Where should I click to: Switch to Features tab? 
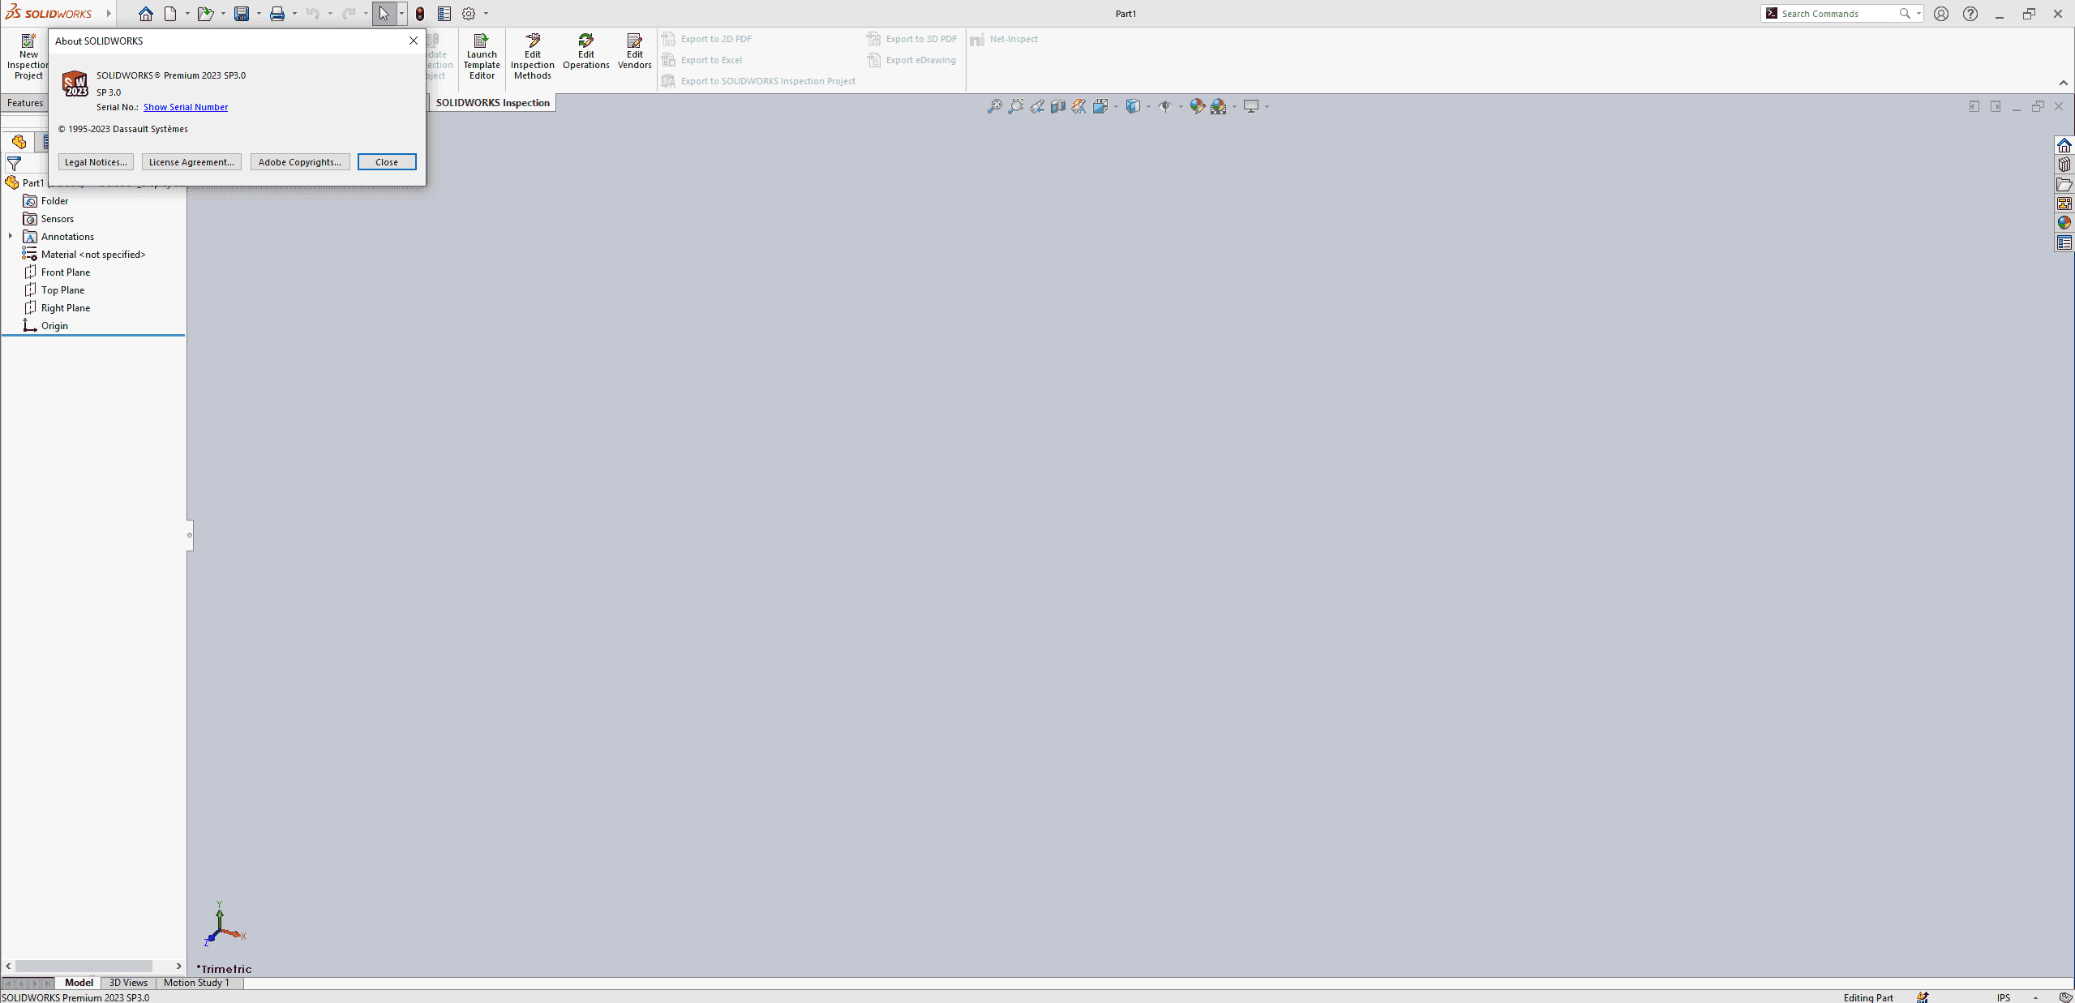point(25,103)
